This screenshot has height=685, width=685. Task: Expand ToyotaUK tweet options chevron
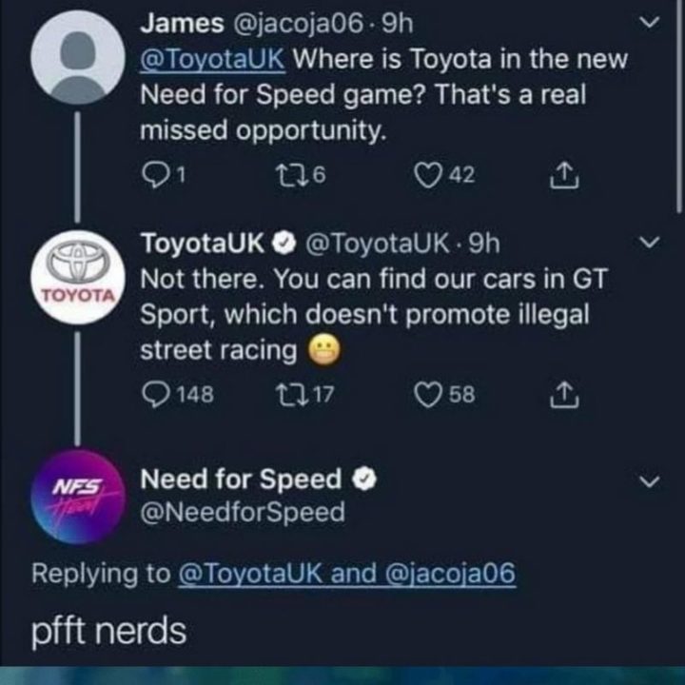pos(651,245)
